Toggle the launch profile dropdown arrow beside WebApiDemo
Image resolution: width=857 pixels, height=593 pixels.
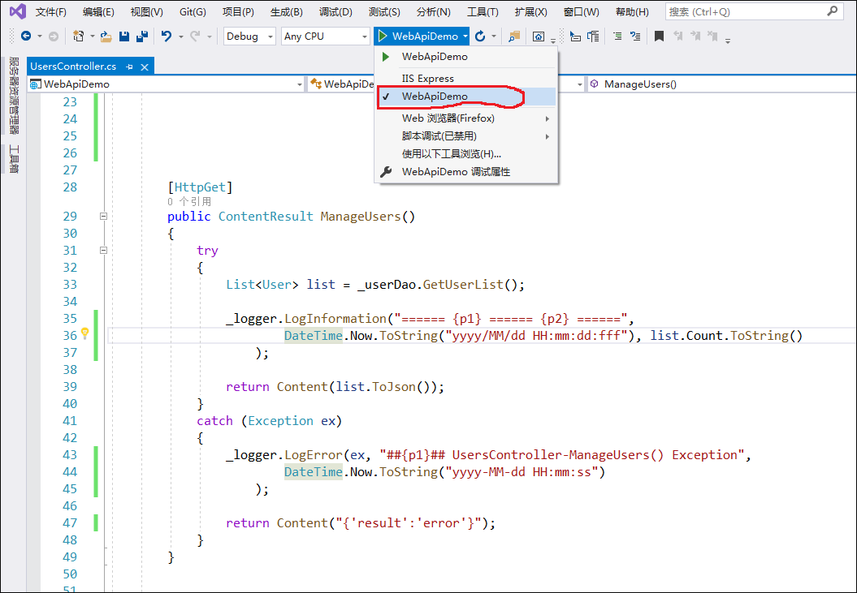465,37
